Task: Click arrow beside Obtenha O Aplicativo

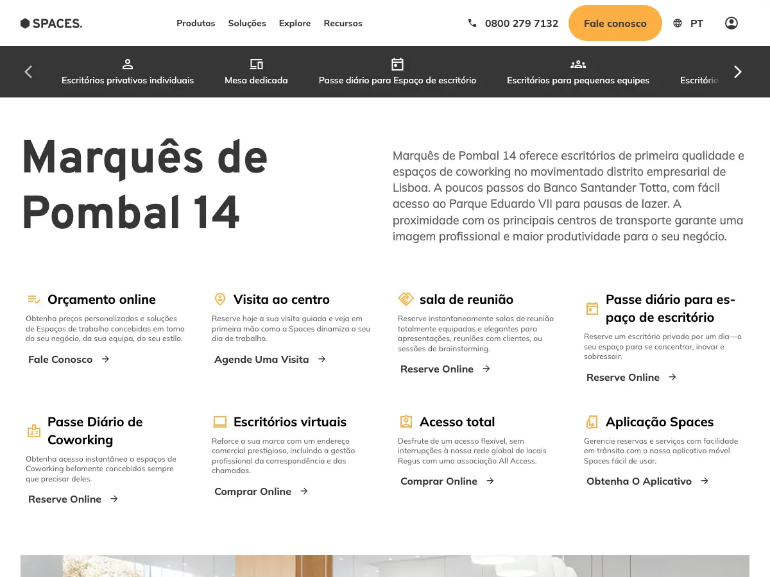Action: (x=705, y=481)
